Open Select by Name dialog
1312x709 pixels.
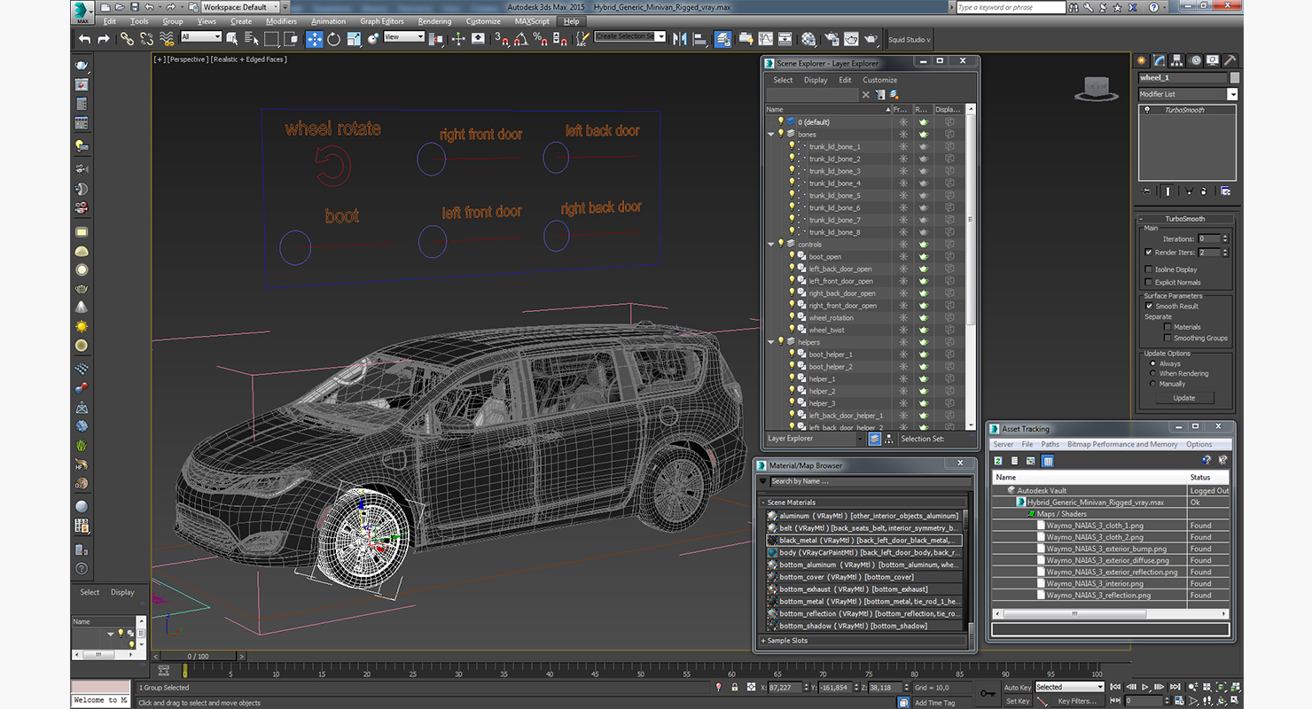tap(252, 39)
